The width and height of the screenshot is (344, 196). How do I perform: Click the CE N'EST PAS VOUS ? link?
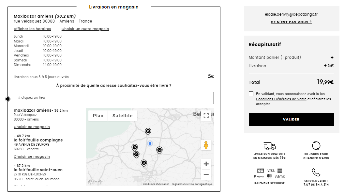pos(291,22)
